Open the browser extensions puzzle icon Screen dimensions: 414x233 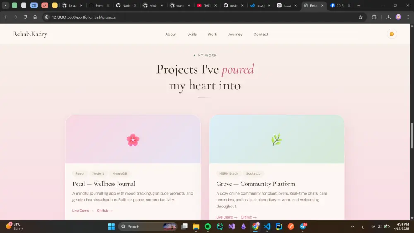click(374, 17)
